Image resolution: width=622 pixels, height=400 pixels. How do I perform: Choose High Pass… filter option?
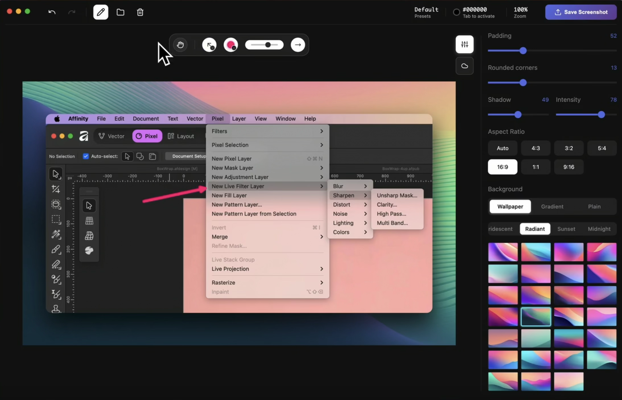coord(397,214)
